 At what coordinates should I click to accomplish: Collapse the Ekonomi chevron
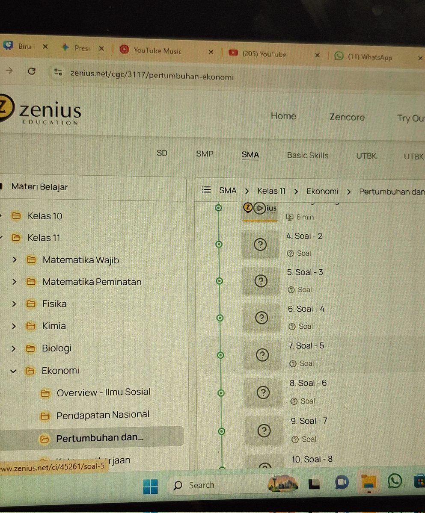click(13, 371)
